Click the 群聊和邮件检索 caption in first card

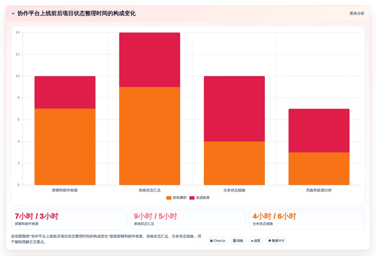(x=27, y=224)
